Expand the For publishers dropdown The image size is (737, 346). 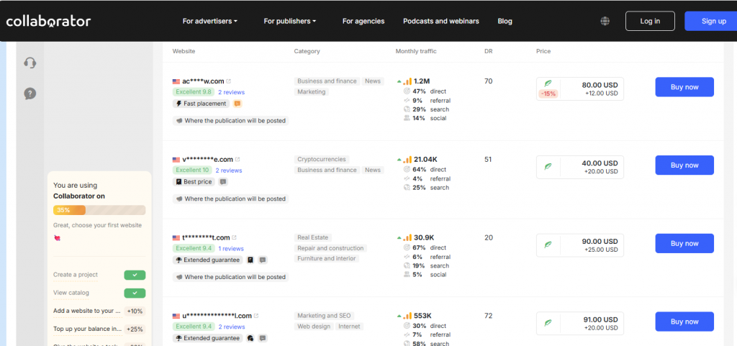(290, 21)
